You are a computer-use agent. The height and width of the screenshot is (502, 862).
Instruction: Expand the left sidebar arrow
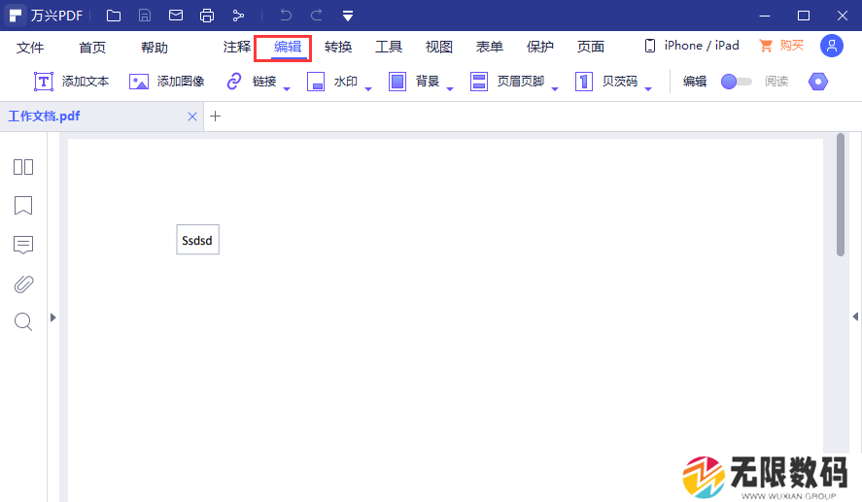point(52,318)
